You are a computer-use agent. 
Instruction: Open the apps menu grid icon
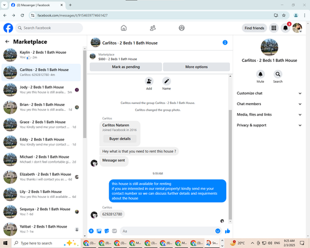(x=274, y=28)
